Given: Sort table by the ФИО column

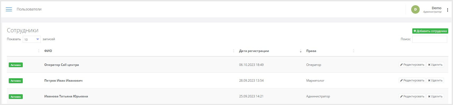Looking at the screenshot, I should (x=48, y=51).
